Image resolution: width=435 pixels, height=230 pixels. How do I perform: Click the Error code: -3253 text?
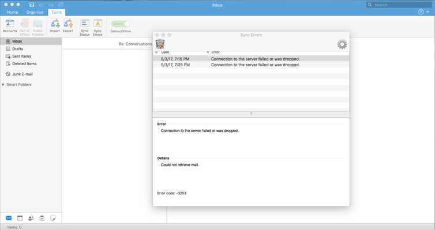[x=172, y=193]
